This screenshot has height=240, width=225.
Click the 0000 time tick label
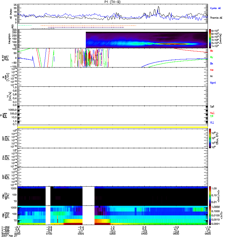click(17, 234)
